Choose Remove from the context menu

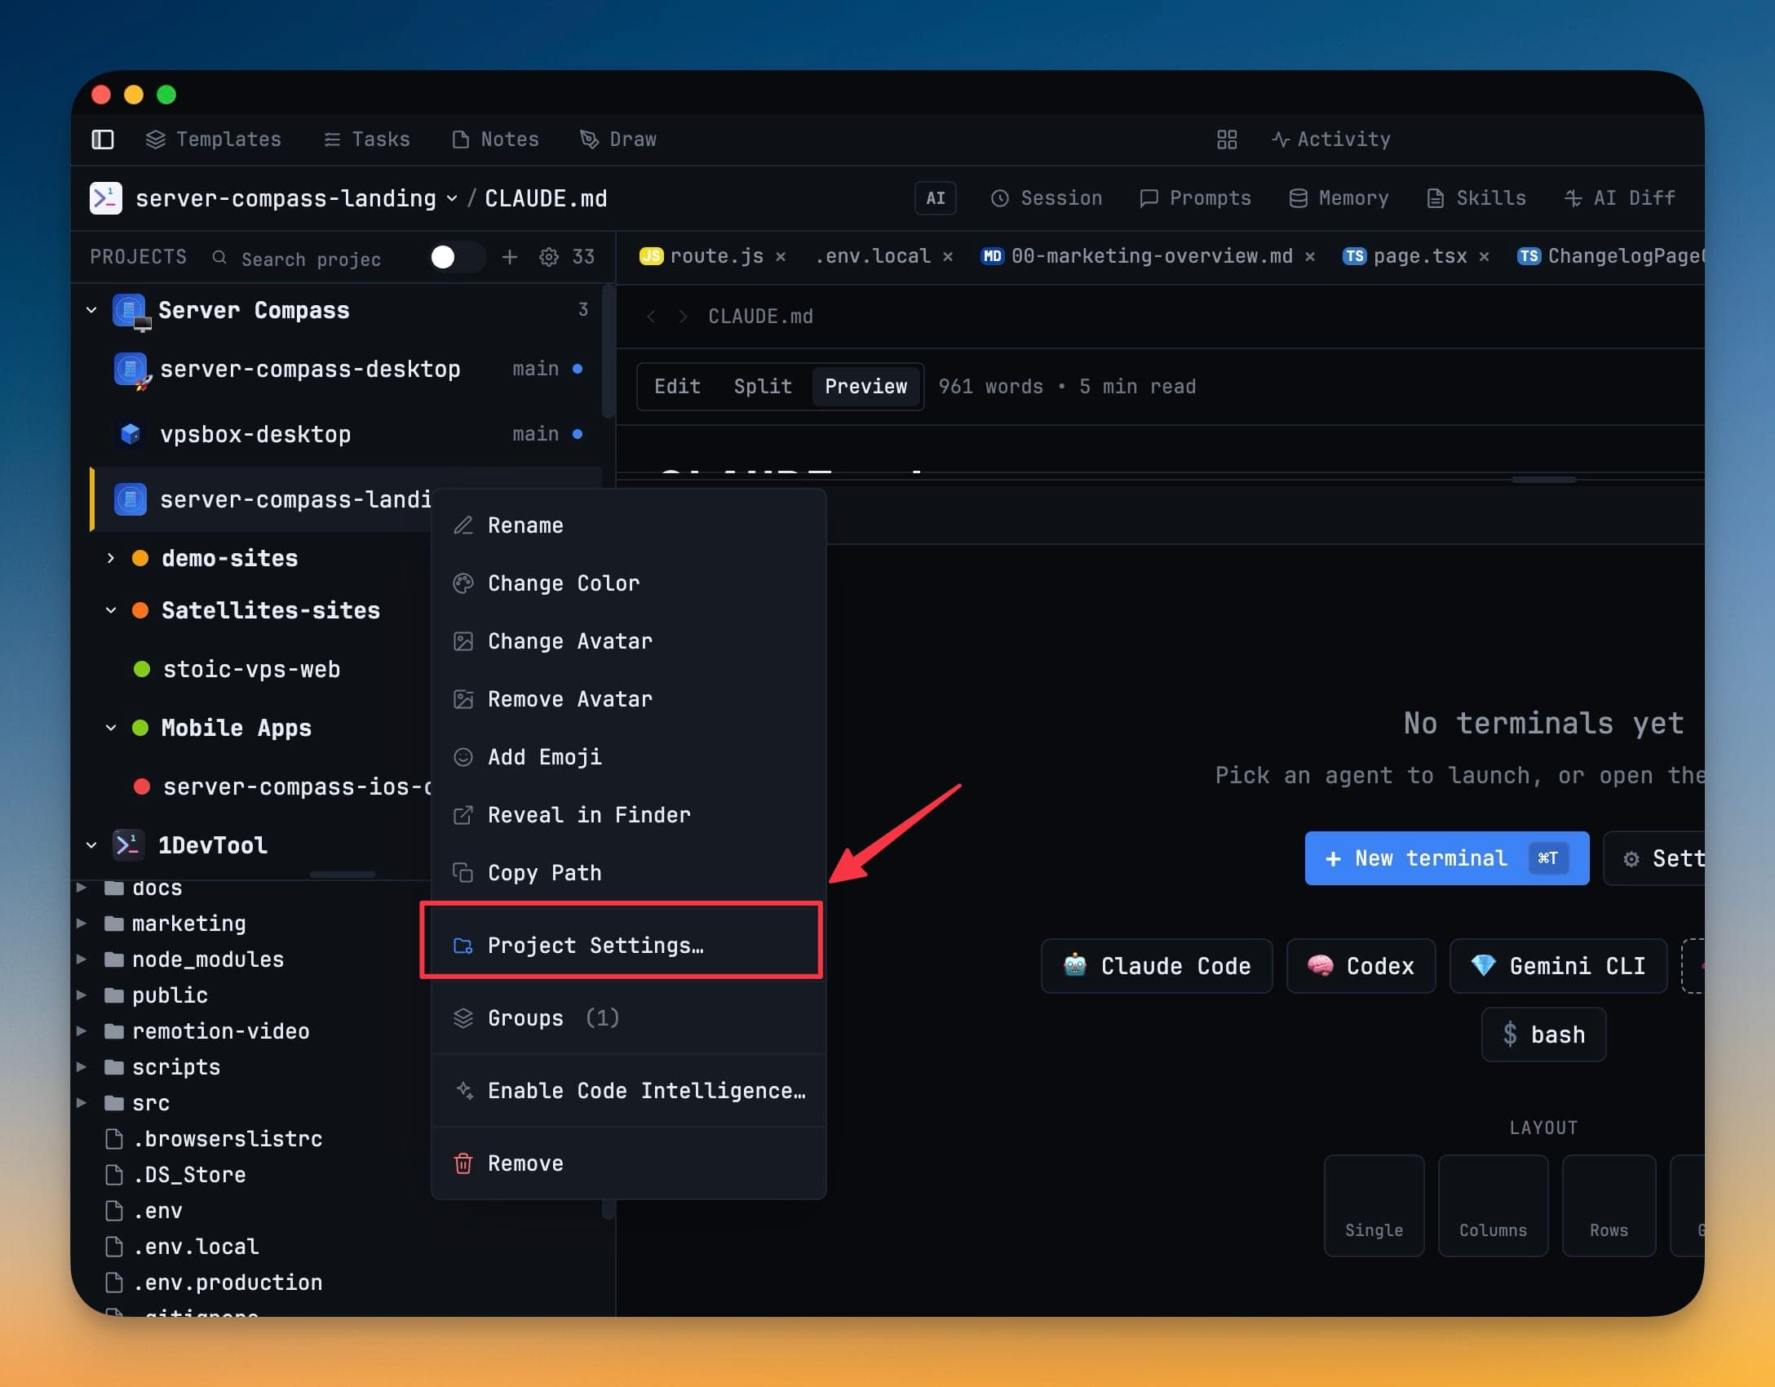click(628, 1163)
